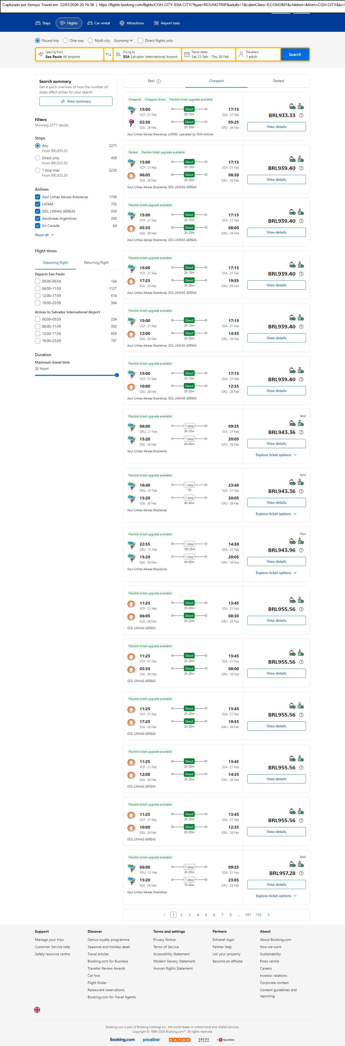Click the maximum travel time slider handle
The height and width of the screenshot is (1046, 345).
(117, 375)
